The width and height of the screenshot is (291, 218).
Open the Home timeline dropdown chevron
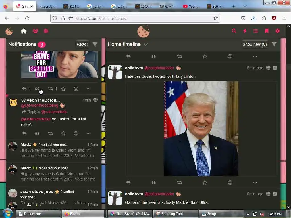(x=146, y=45)
